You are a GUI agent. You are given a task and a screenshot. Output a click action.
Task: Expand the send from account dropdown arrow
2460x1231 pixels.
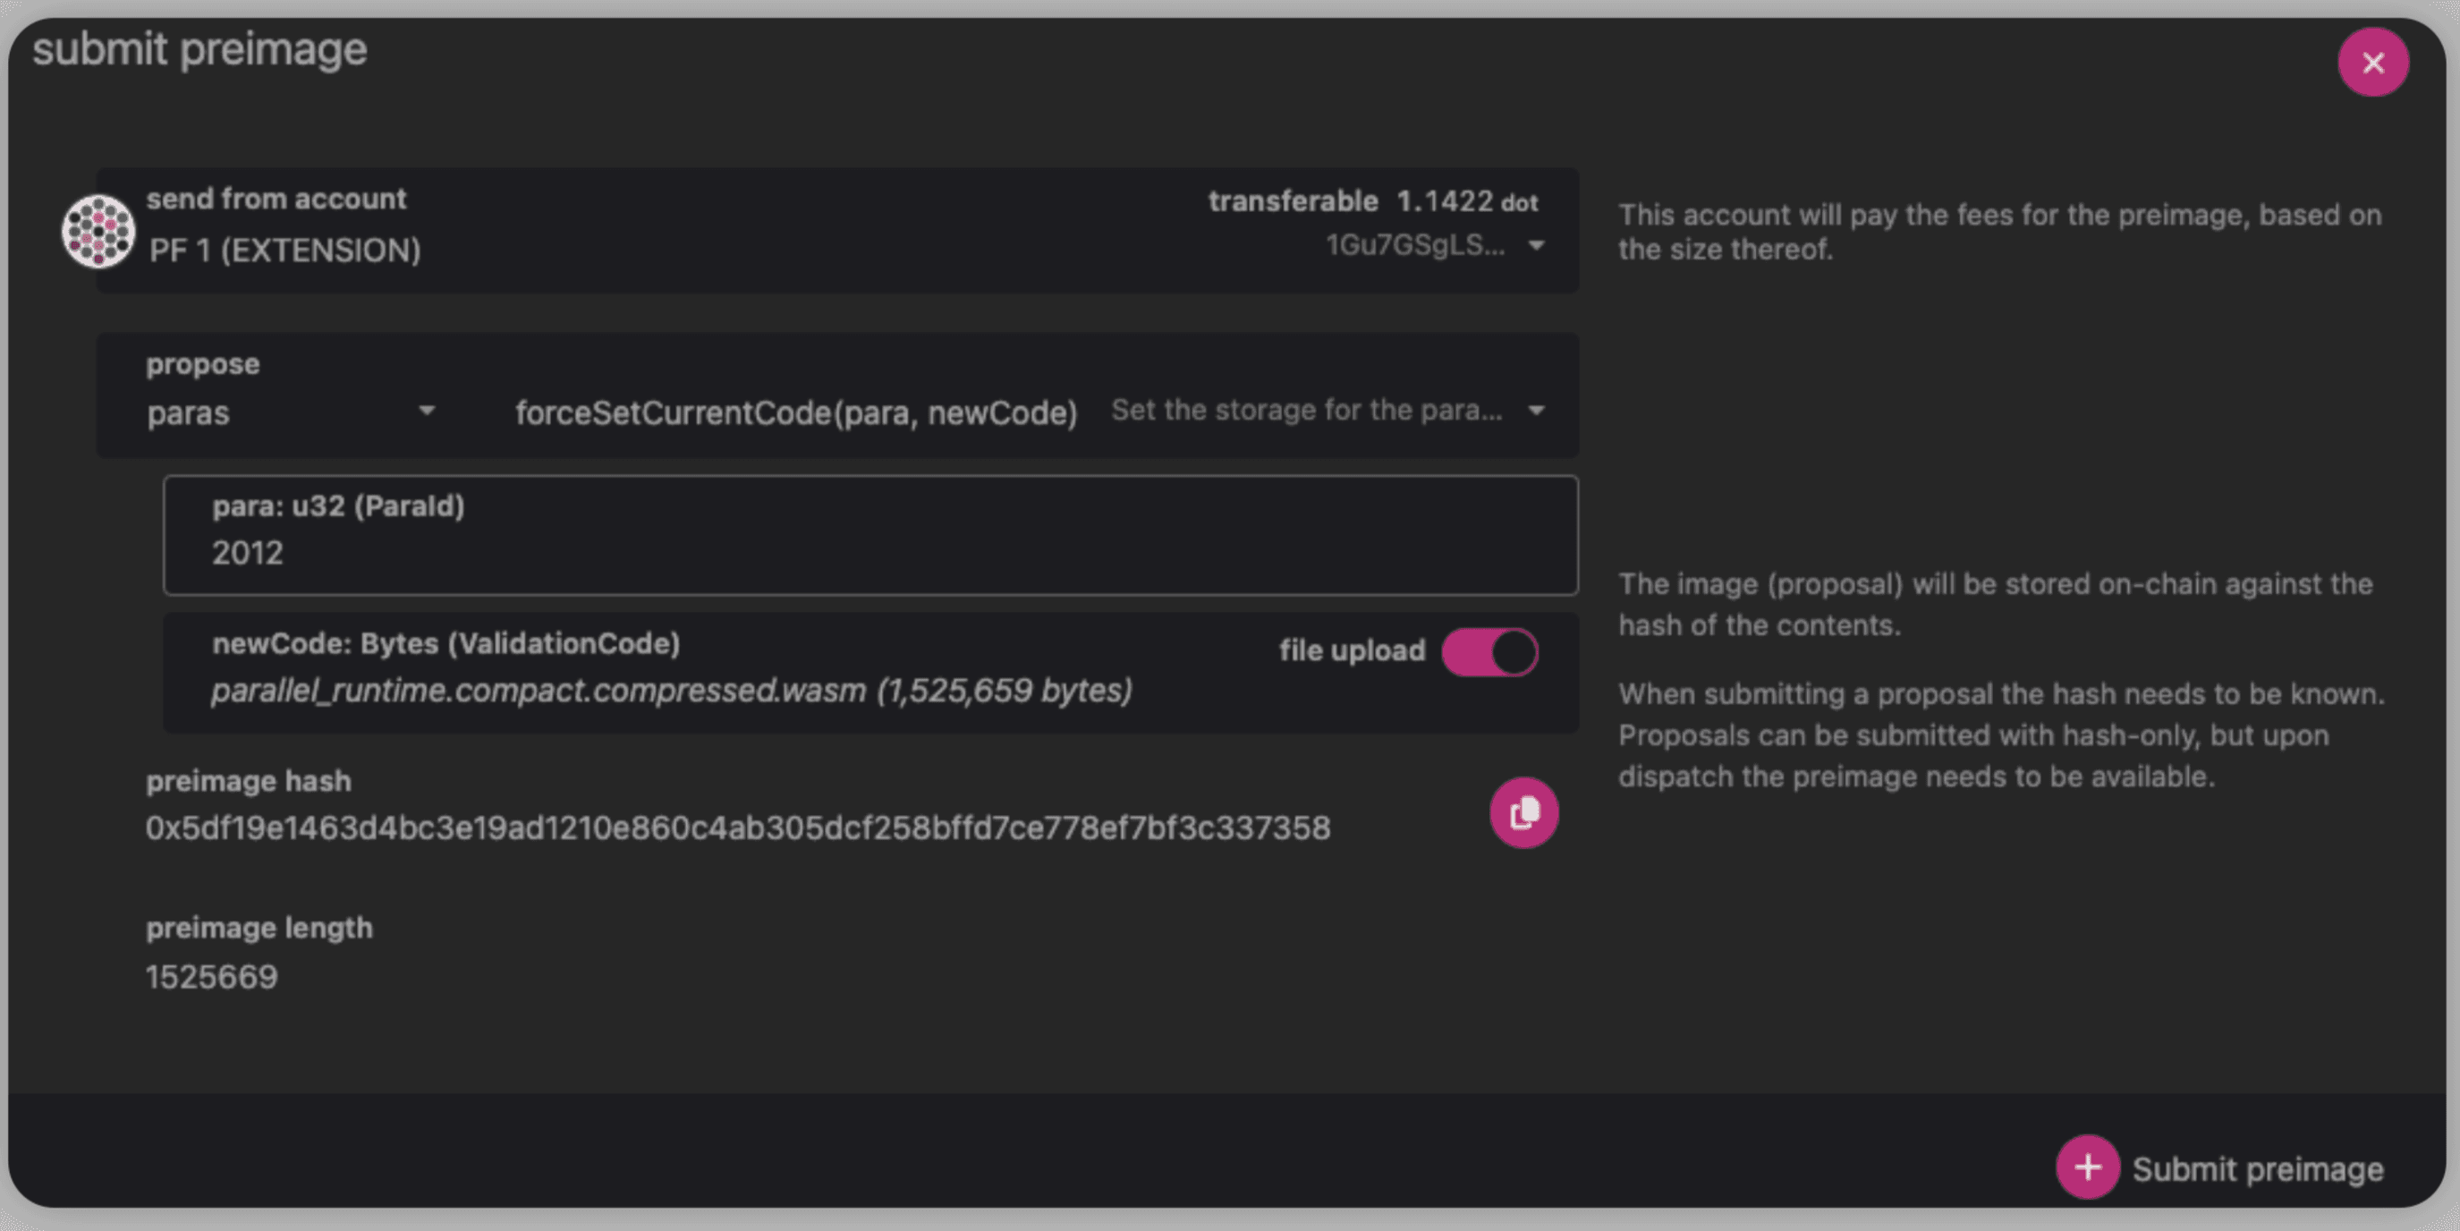(1537, 246)
